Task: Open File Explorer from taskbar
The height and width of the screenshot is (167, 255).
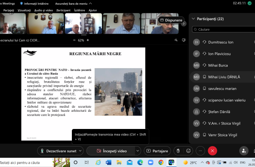Action: (x=119, y=162)
